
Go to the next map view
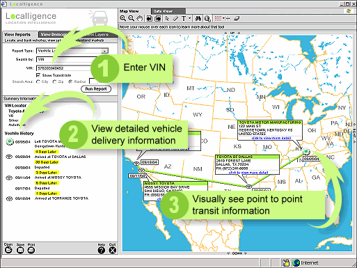158,18
